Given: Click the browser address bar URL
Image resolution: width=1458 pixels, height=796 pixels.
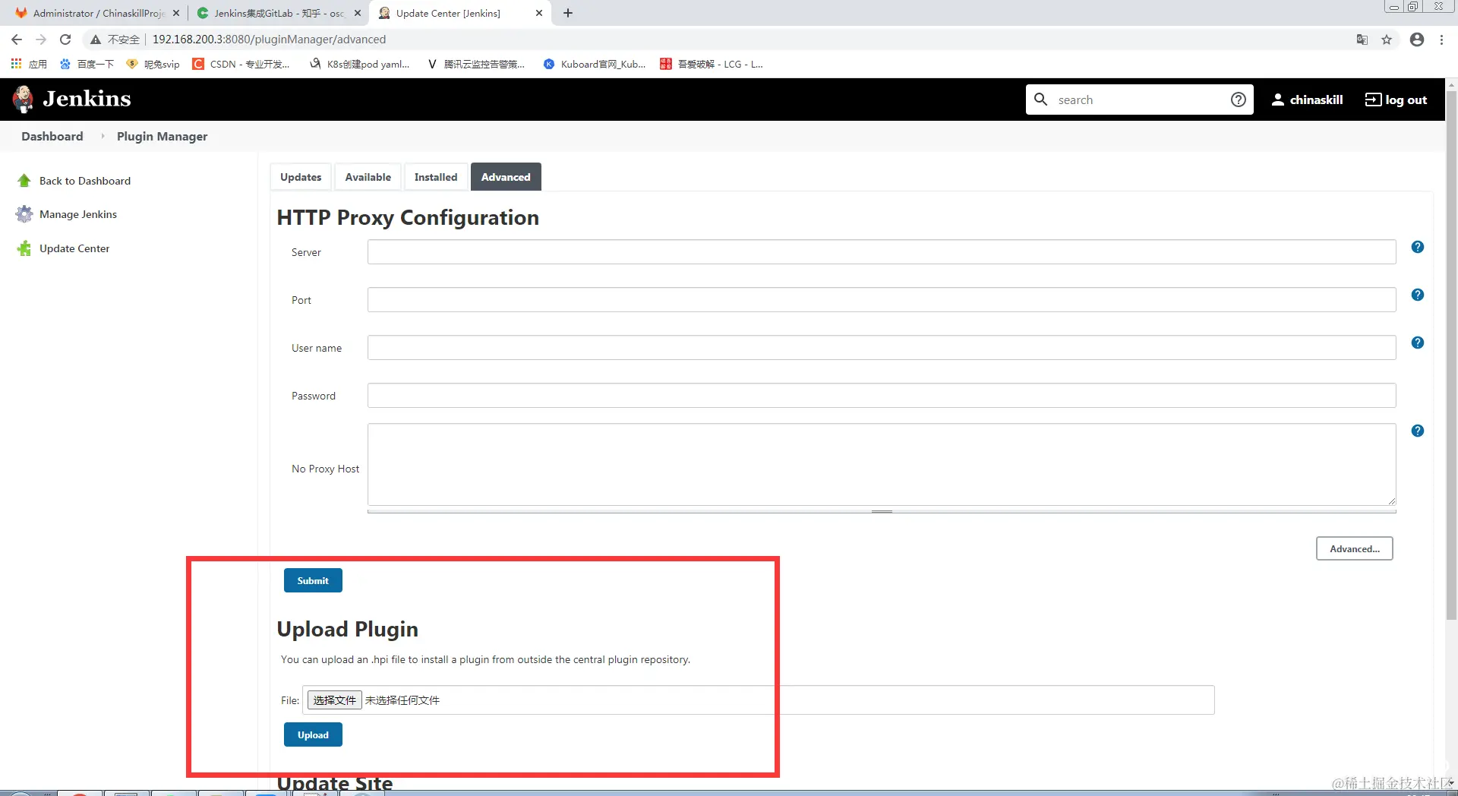Looking at the screenshot, I should tap(269, 39).
